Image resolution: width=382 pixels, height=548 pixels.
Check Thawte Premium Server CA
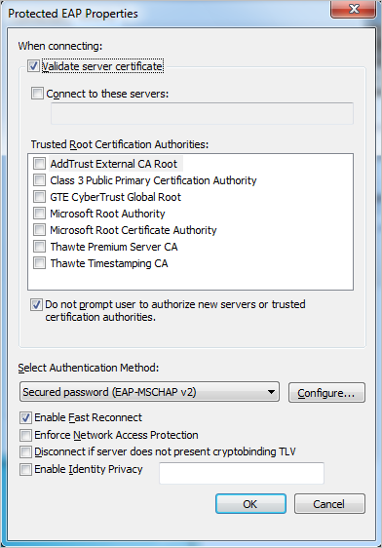(39, 246)
